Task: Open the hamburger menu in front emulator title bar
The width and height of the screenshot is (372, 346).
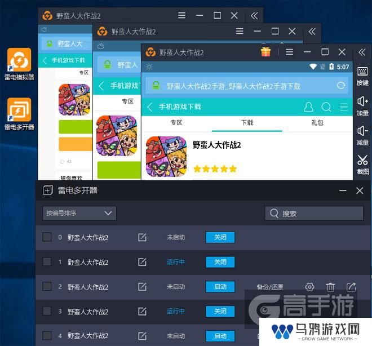Action: tap(290, 52)
